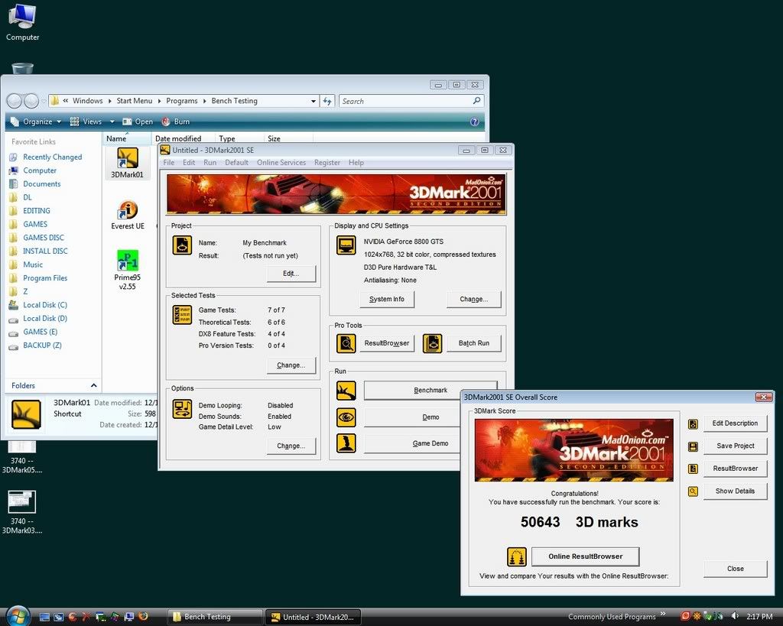The image size is (783, 626).
Task: Click the ResultBrowser icon in score dialog
Action: click(x=693, y=469)
